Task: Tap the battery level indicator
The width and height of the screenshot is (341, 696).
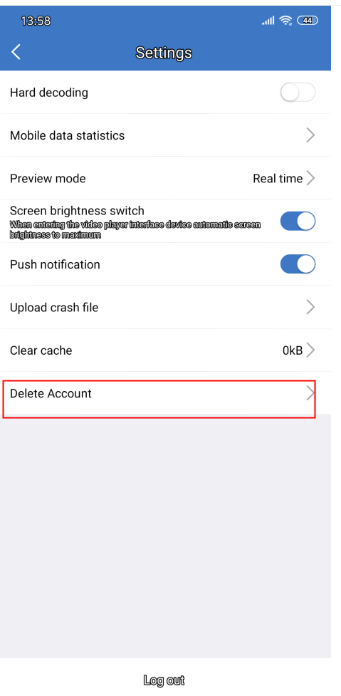Action: coord(308,21)
